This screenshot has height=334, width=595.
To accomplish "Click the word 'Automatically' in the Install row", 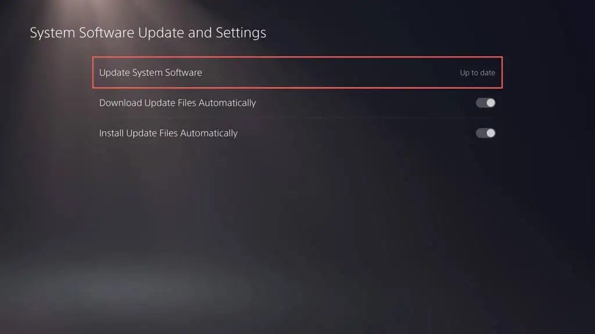I will coord(209,133).
